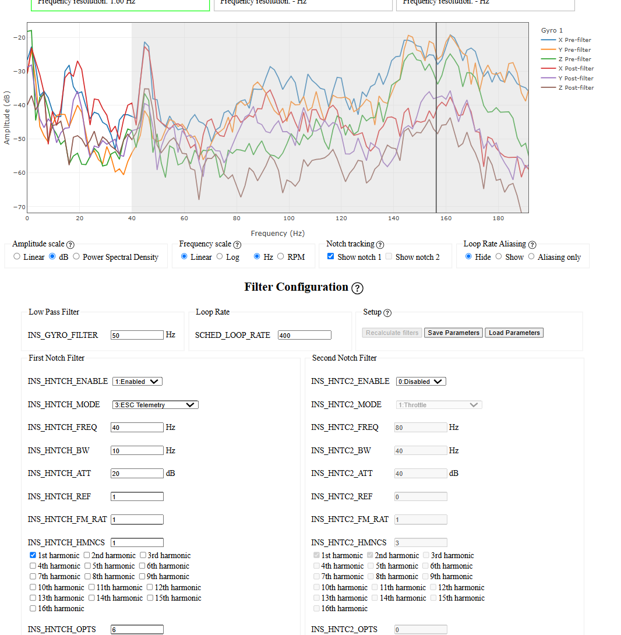Toggle X Pre-filter legend entry
This screenshot has height=635, width=621.
click(566, 40)
